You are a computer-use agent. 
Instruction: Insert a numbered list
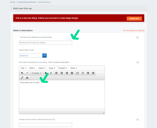[x=83, y=73]
